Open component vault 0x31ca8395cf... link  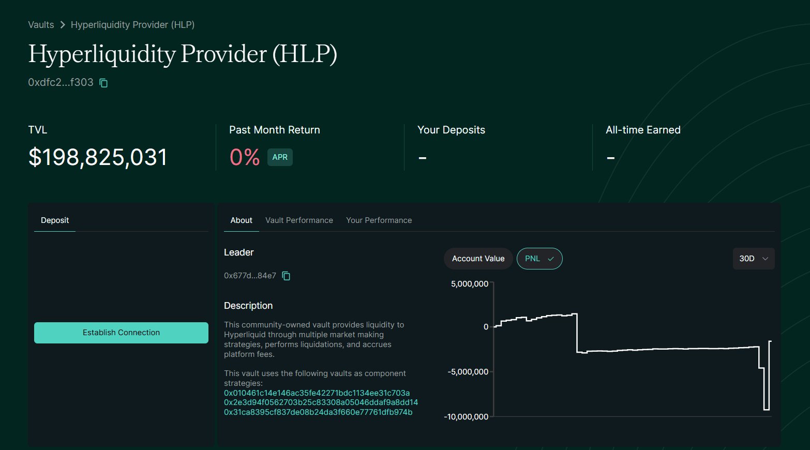coord(318,412)
